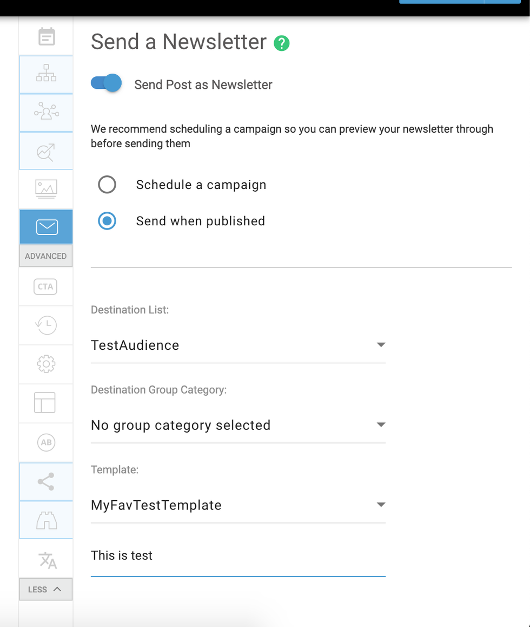
Task: Select the Schedule a campaign radio button
Action: [107, 185]
